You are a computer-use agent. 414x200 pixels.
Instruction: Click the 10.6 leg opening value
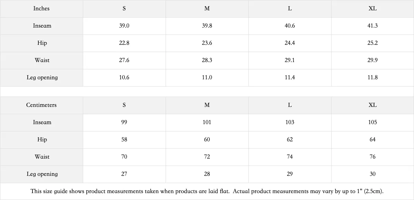[124, 78]
